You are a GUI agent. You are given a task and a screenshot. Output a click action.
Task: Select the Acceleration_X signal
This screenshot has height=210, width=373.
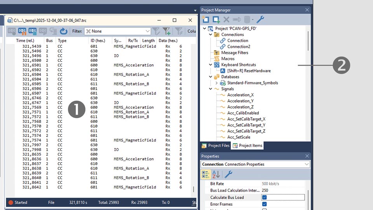point(240,95)
